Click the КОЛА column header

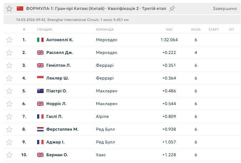[x=196, y=29]
